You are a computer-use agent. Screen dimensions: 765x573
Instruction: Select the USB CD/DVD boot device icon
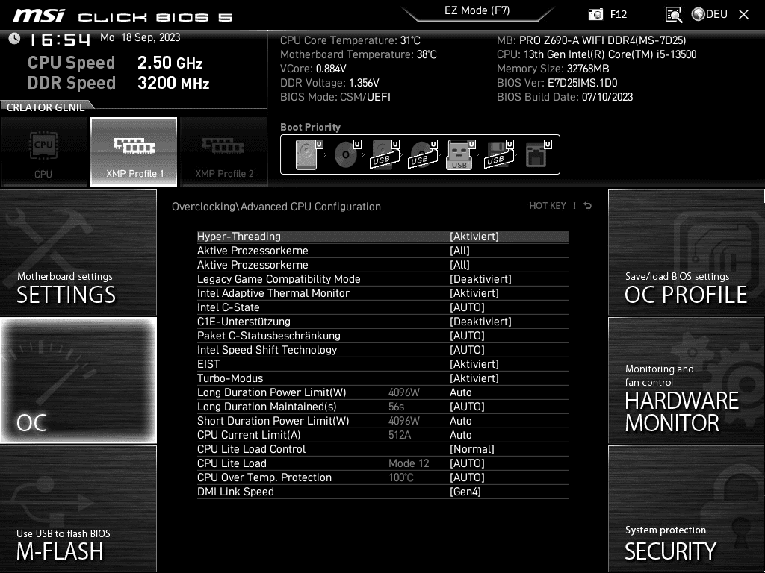tap(423, 154)
